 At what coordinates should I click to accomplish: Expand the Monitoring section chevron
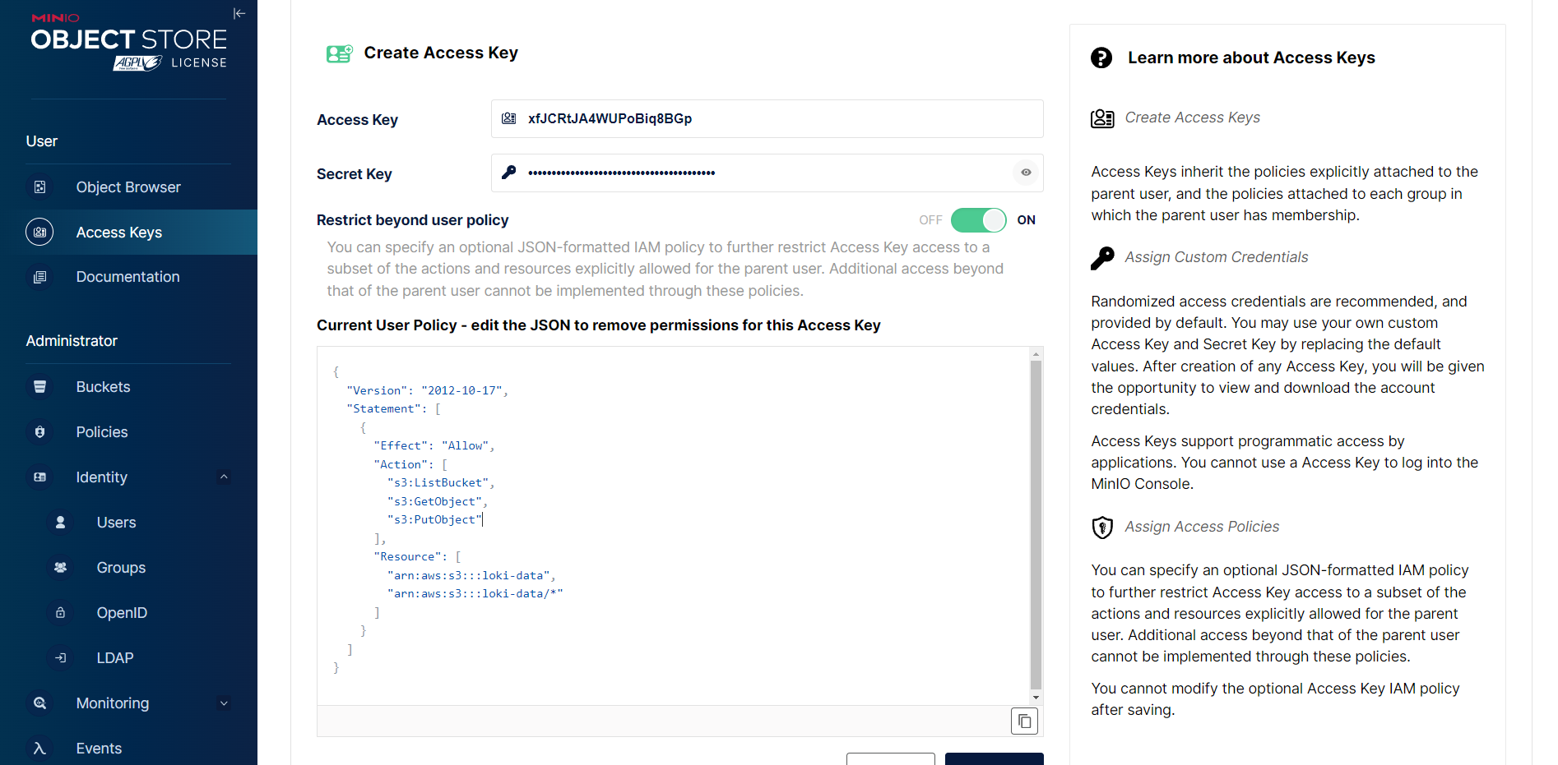[x=224, y=703]
